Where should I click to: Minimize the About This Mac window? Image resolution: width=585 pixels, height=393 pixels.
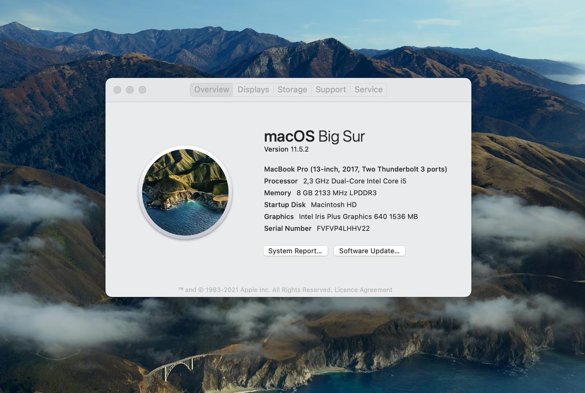130,90
